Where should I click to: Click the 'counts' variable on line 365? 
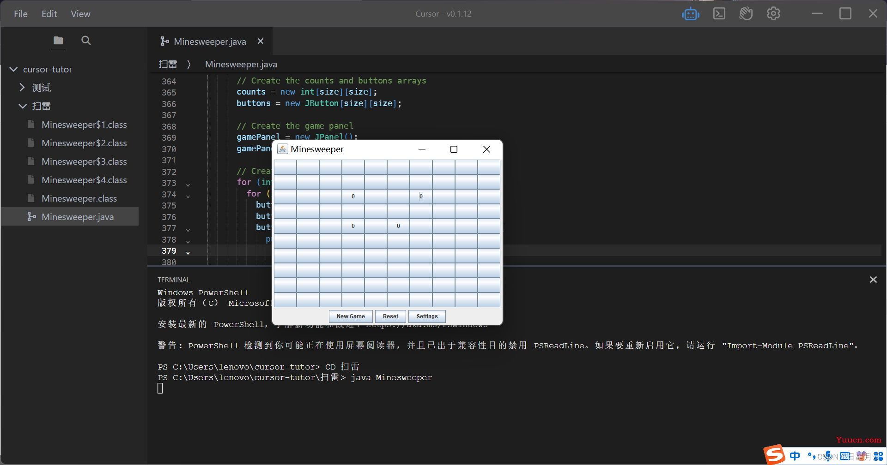coord(251,92)
